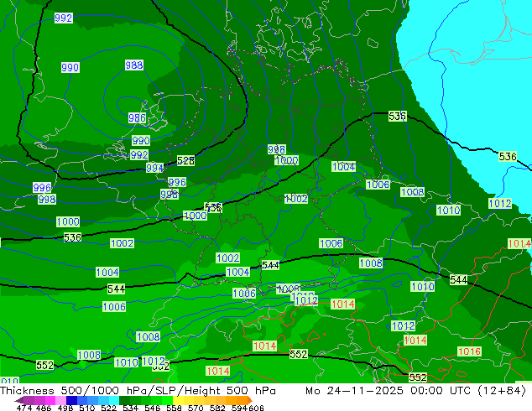532x411 pixels.
Task: Click the 606 value on the legend
Action: point(255,408)
